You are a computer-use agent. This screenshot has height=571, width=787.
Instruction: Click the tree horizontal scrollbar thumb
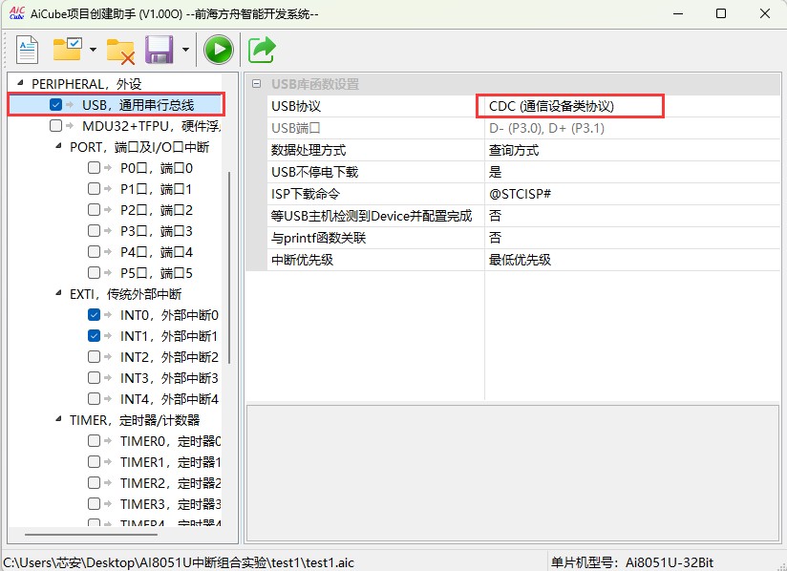tap(91, 535)
